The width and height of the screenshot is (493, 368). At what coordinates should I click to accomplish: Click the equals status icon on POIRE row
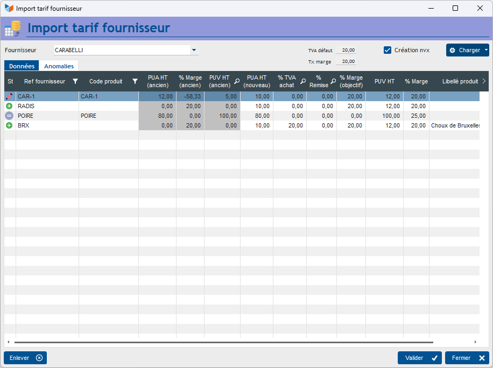[9, 116]
